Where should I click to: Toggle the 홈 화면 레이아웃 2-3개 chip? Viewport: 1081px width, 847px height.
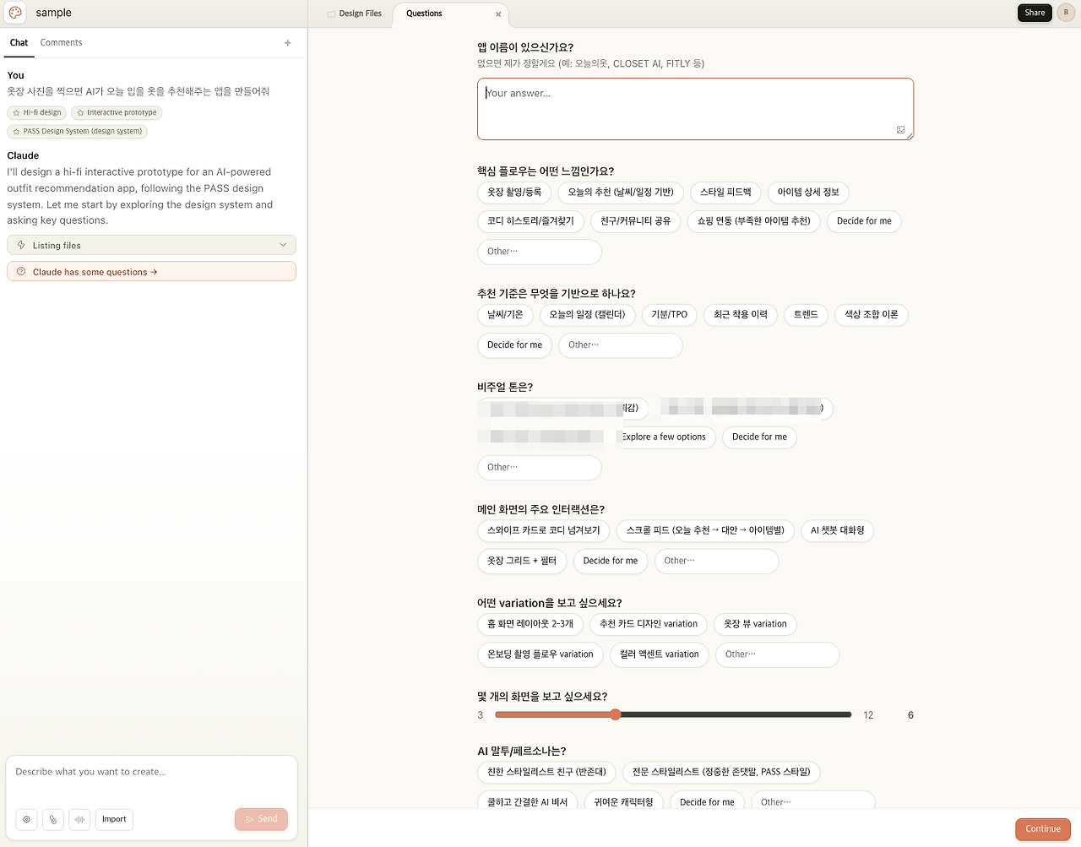(x=530, y=625)
